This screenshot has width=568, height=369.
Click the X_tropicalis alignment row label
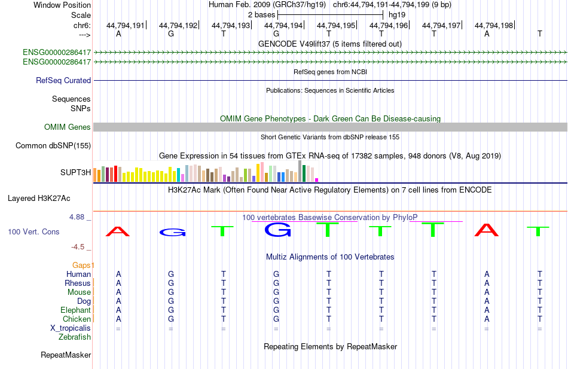pos(71,328)
